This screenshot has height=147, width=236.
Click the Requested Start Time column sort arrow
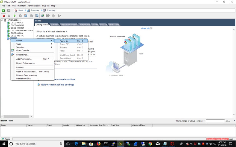[x=108, y=125]
